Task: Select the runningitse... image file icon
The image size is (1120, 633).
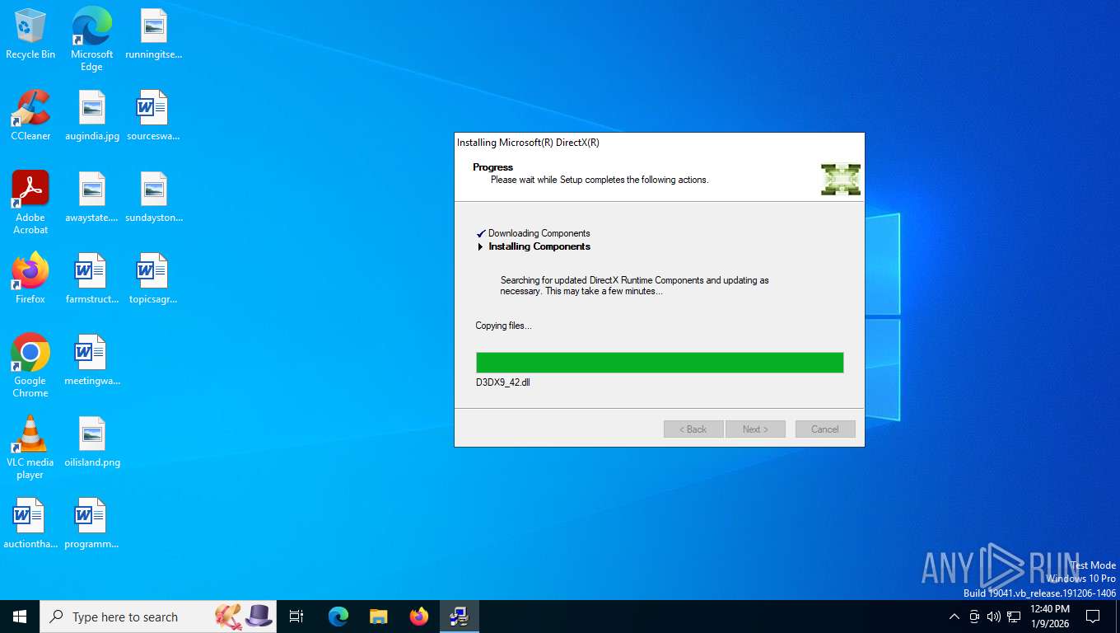Action: [x=153, y=34]
